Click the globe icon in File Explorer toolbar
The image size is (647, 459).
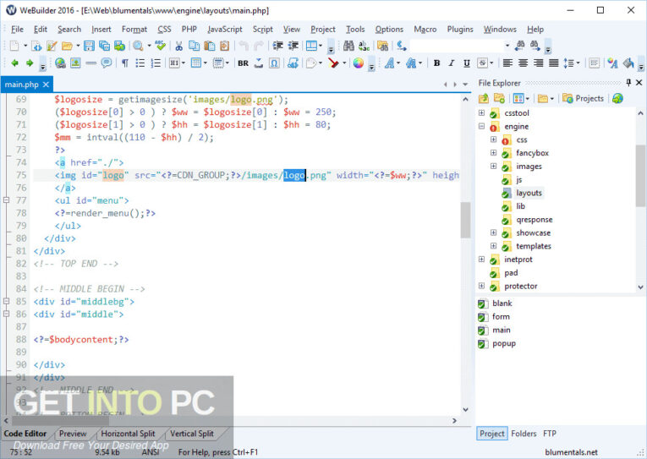point(617,99)
